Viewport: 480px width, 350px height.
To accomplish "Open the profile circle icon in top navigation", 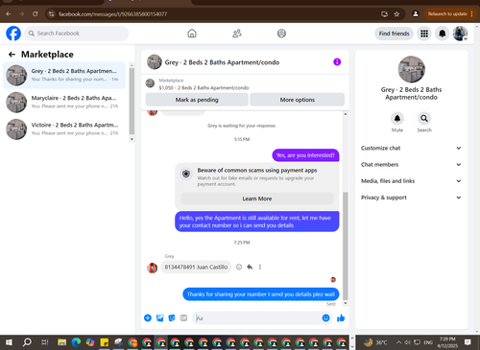I will (281, 34).
